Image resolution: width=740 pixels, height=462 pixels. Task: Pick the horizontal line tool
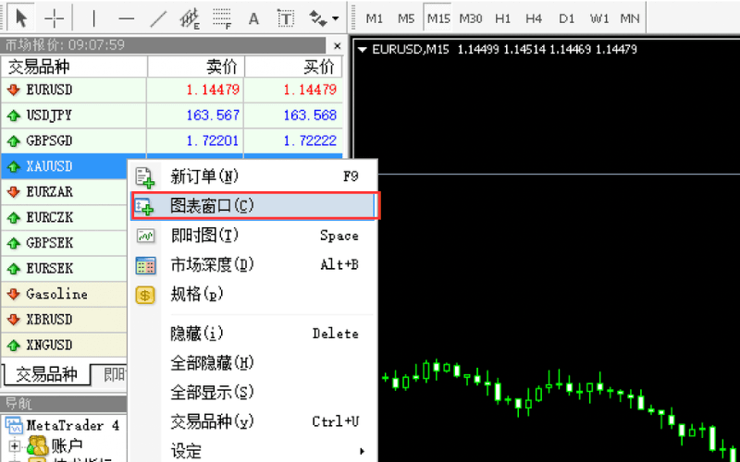coord(126,18)
